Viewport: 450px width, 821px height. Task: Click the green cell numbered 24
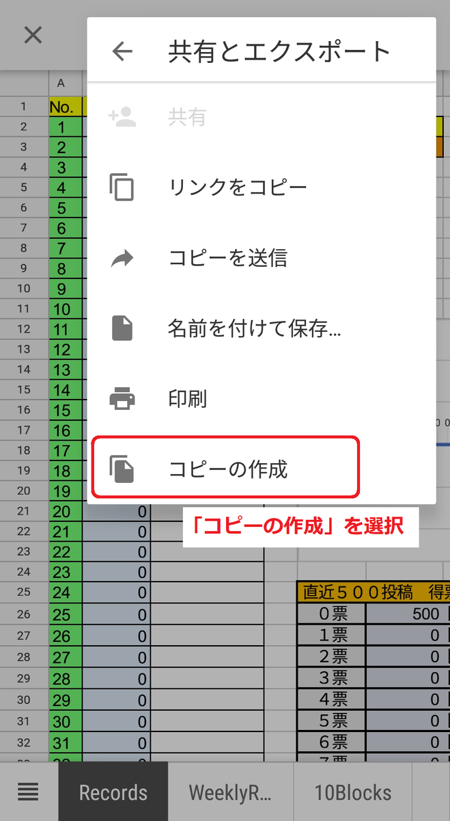click(x=66, y=592)
